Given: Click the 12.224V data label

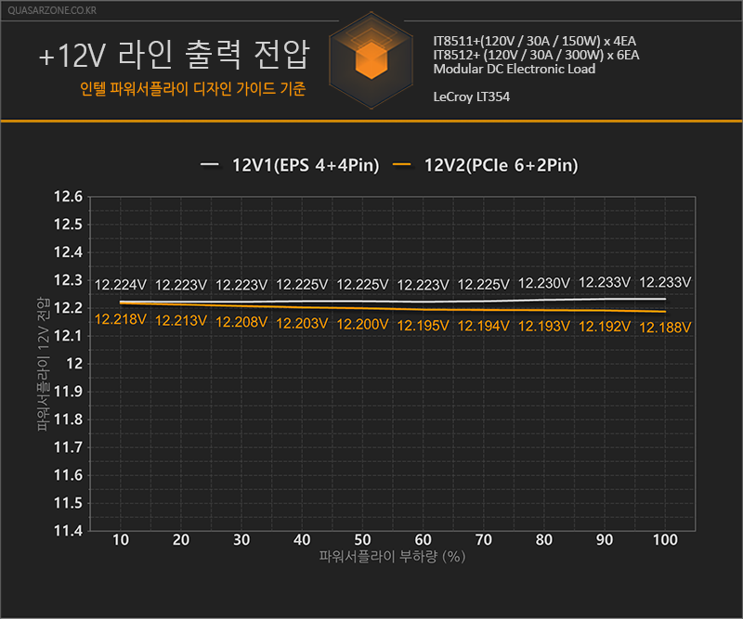Looking at the screenshot, I should pos(121,285).
